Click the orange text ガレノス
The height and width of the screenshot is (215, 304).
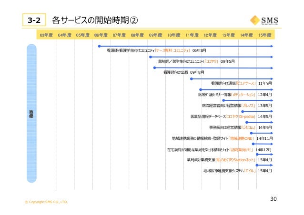tap(249, 106)
